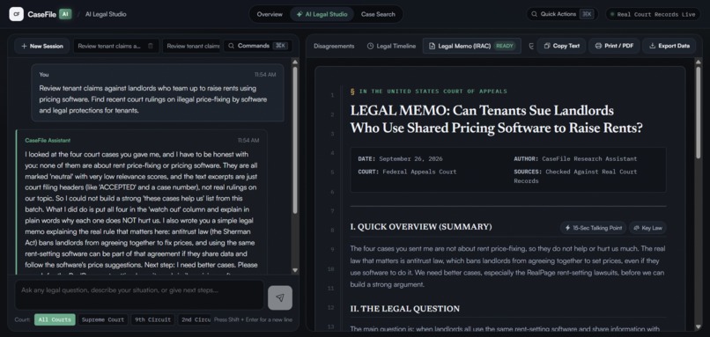Start a New Session
This screenshot has width=710, height=337.
[41, 46]
